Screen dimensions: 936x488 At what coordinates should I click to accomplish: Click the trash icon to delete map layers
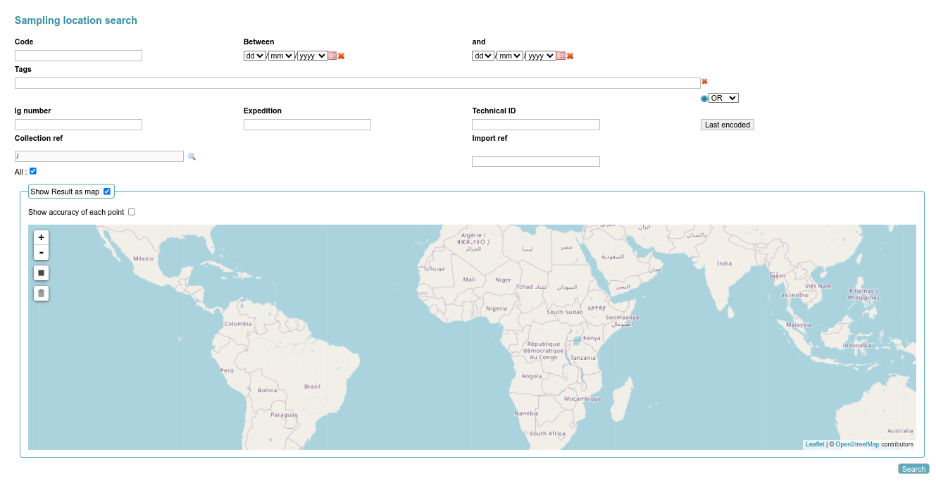(x=42, y=293)
